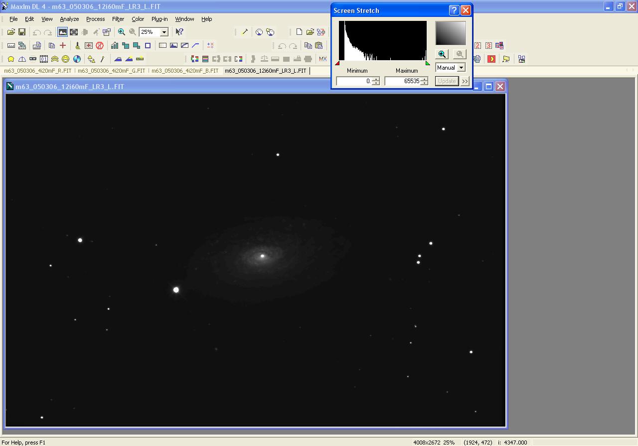This screenshot has width=638, height=446.
Task: Toggle the crosshair Information window button
Action: (74, 32)
